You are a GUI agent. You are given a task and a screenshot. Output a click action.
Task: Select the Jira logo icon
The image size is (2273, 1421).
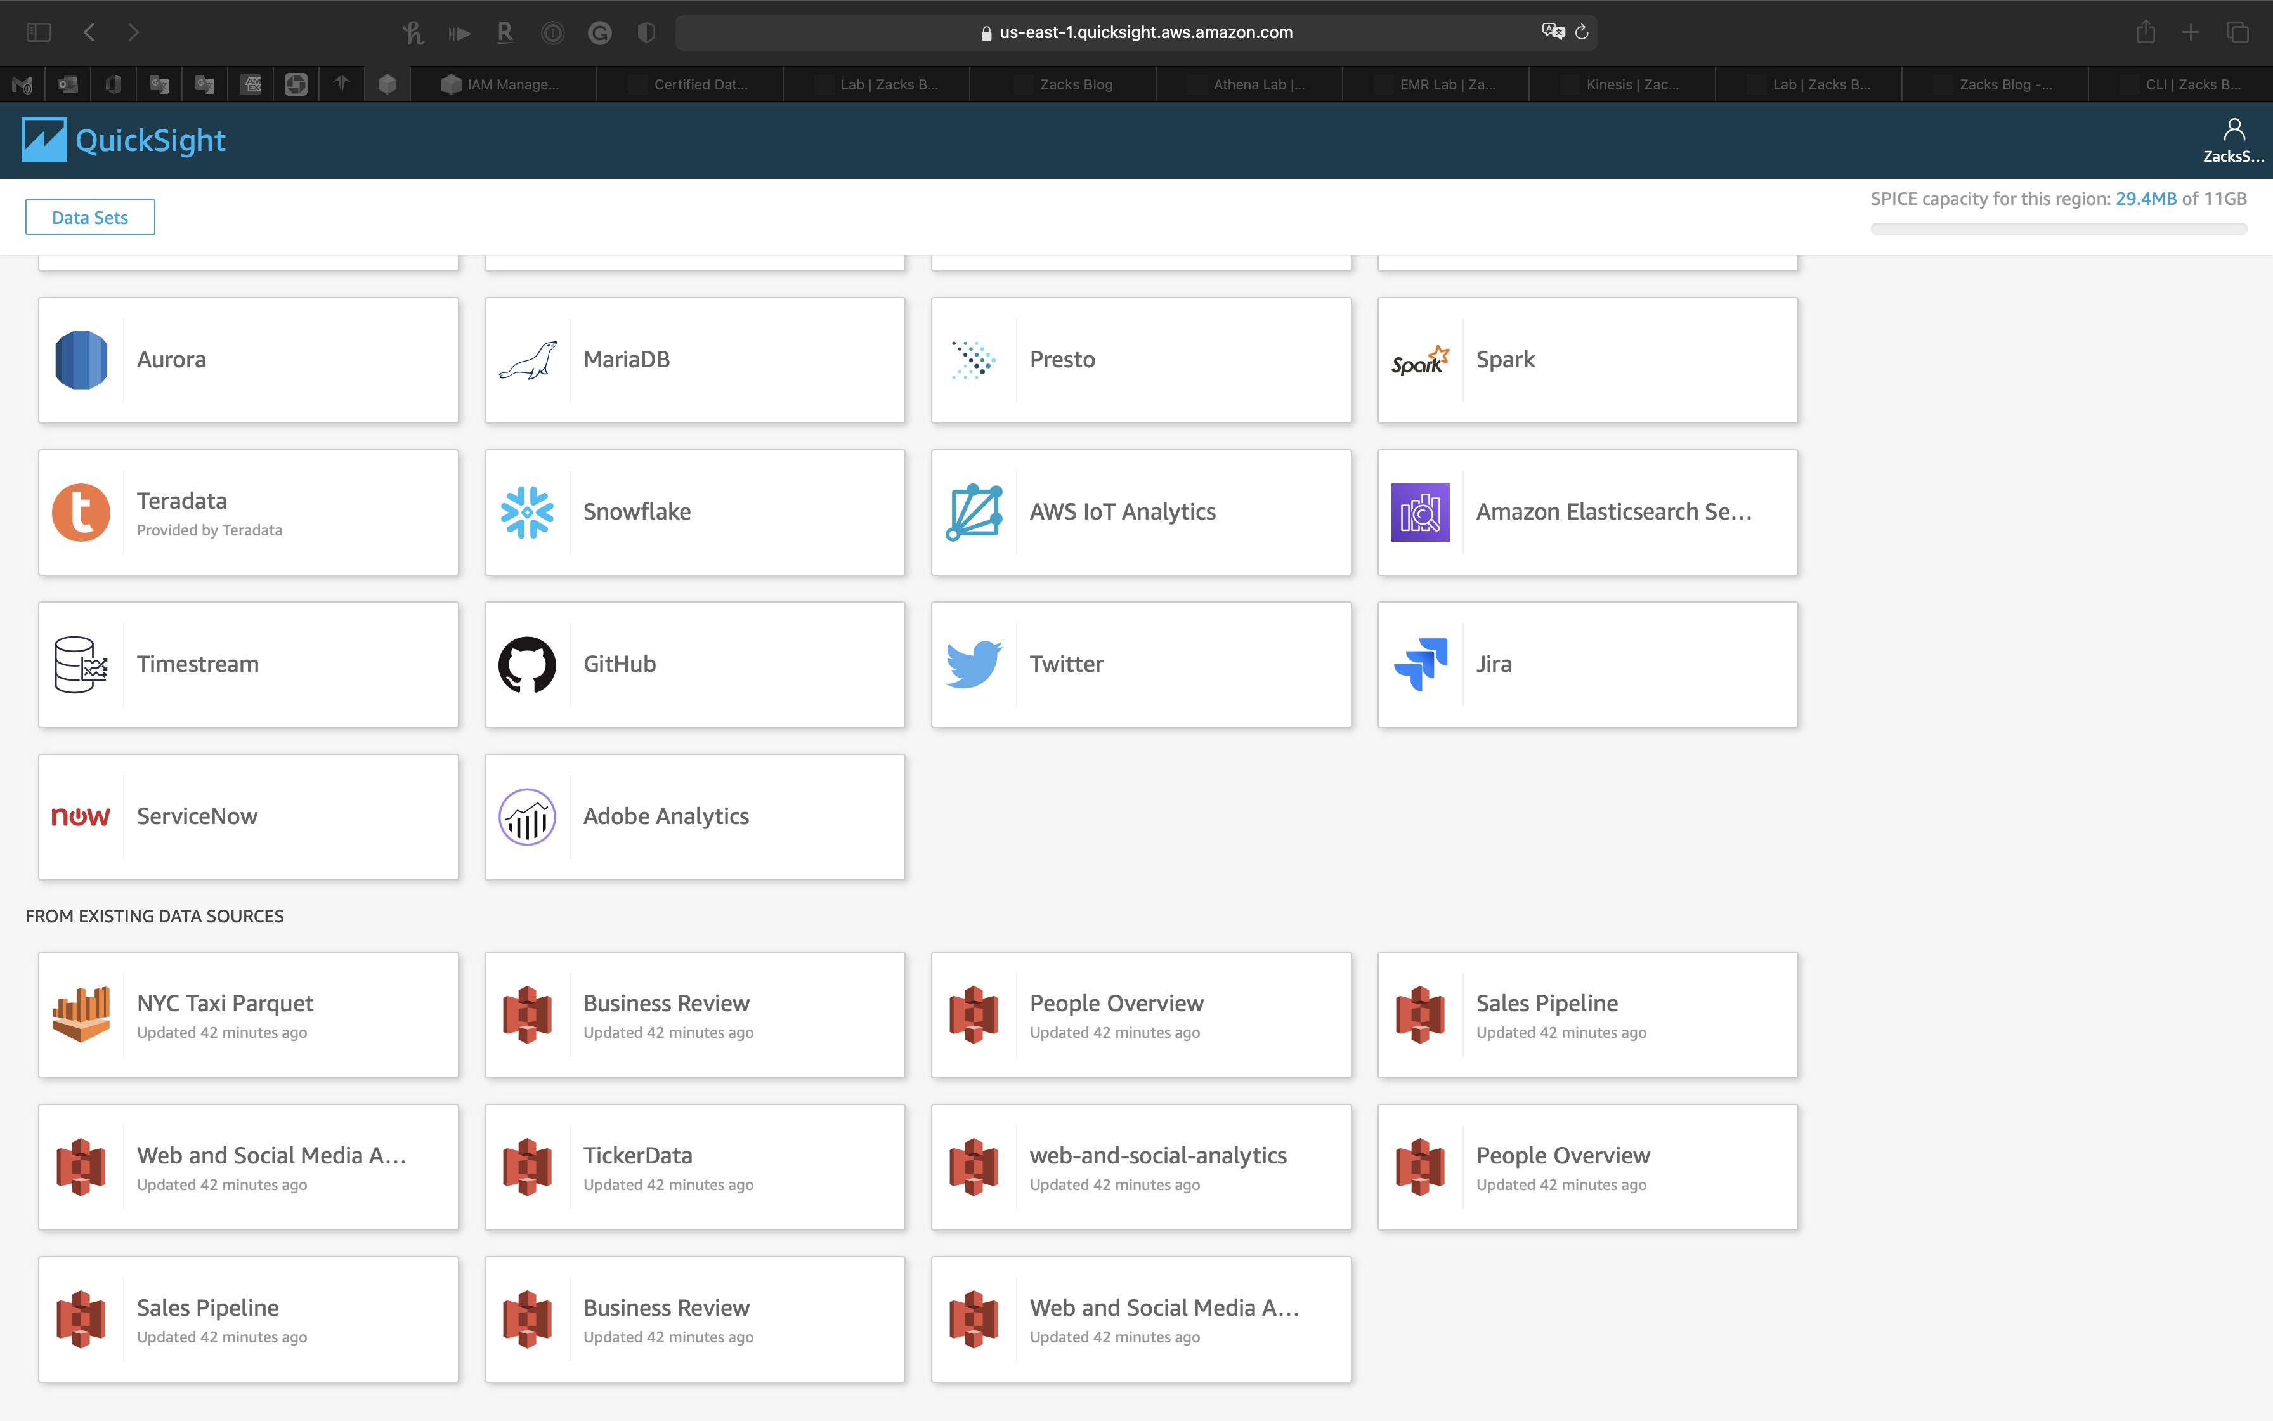[1420, 664]
